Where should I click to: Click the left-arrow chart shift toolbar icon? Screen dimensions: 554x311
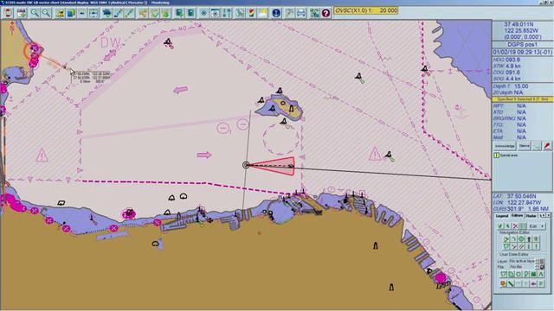click(82, 14)
